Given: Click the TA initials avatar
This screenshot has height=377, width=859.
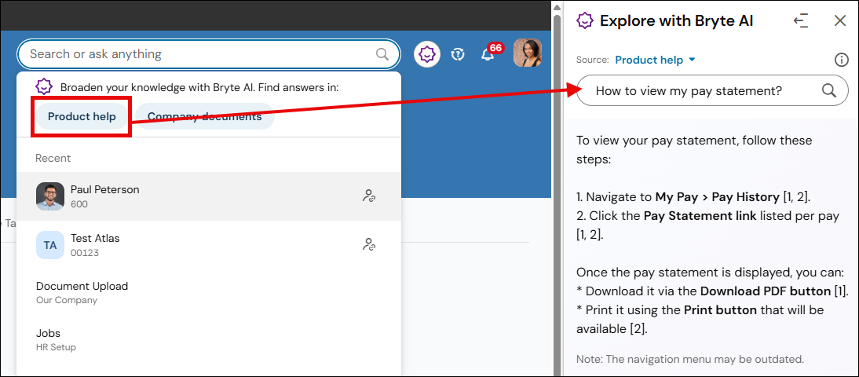Looking at the screenshot, I should (x=49, y=245).
